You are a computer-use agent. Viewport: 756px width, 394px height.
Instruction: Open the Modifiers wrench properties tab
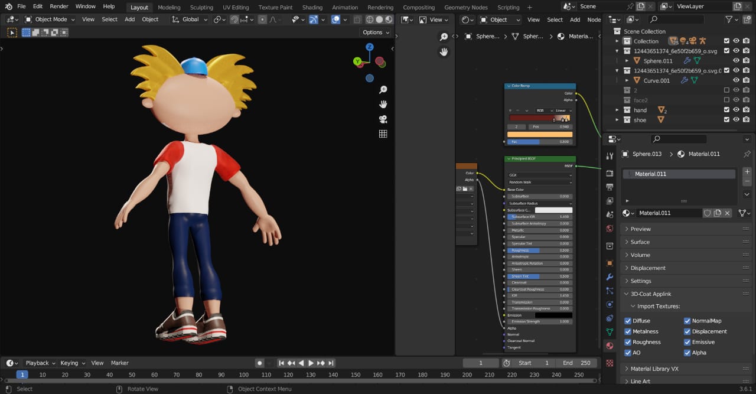610,277
